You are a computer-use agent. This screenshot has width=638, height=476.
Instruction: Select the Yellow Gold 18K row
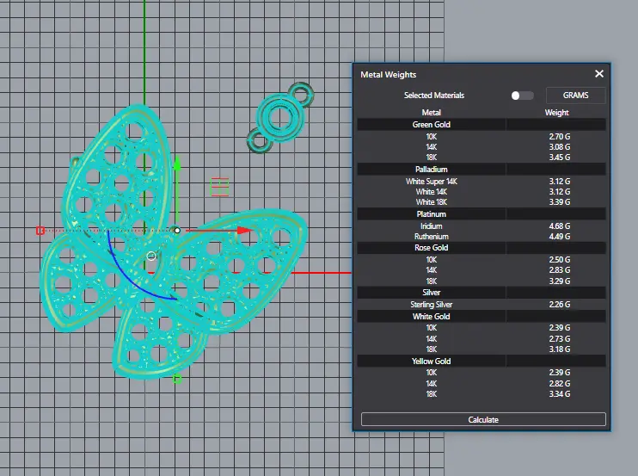coord(482,394)
